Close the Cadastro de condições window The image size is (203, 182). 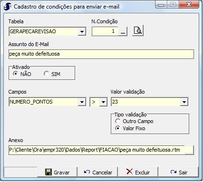(x=189, y=4)
